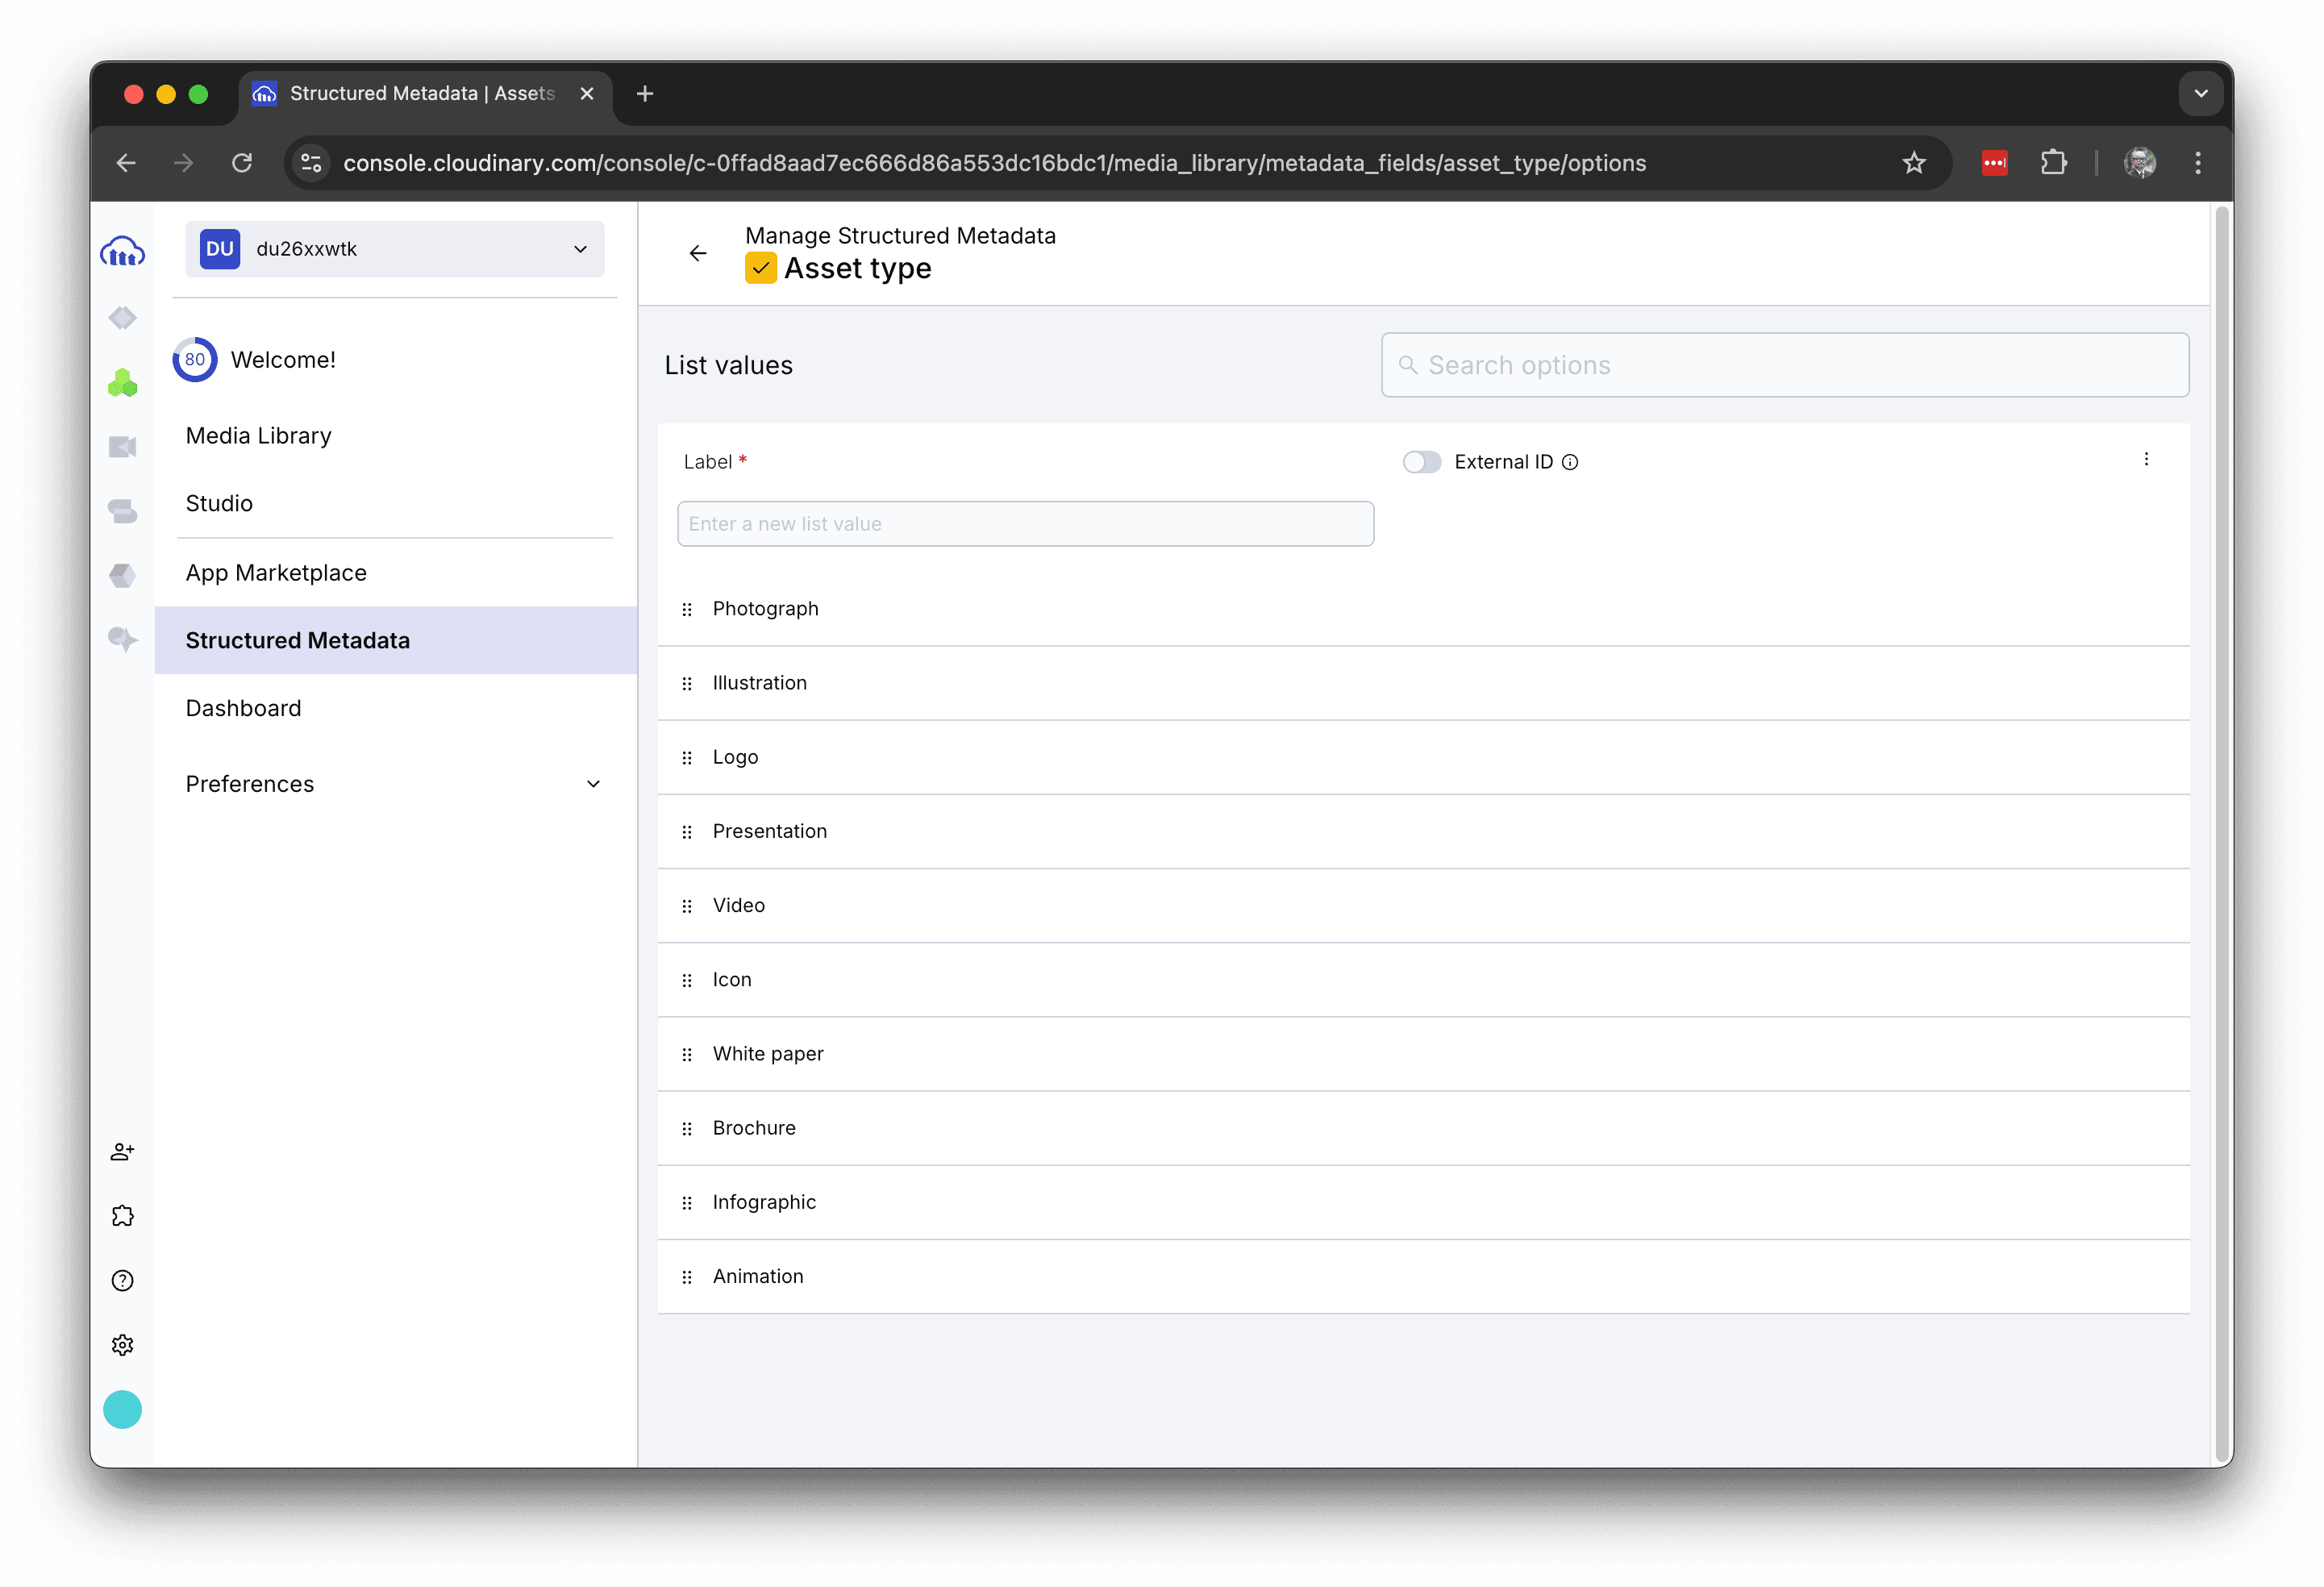The image size is (2324, 1587).
Task: Click the yellow checkbox next to Asset type
Action: (x=760, y=268)
